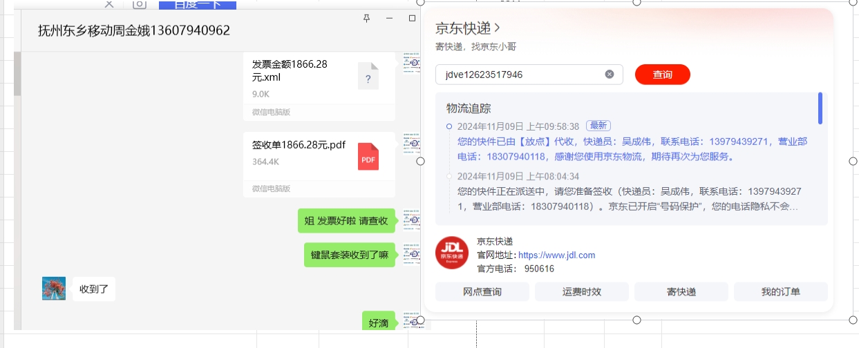Maximize the WeChat chat window
Viewport: 859px width, 348px height.
pyautogui.click(x=413, y=18)
